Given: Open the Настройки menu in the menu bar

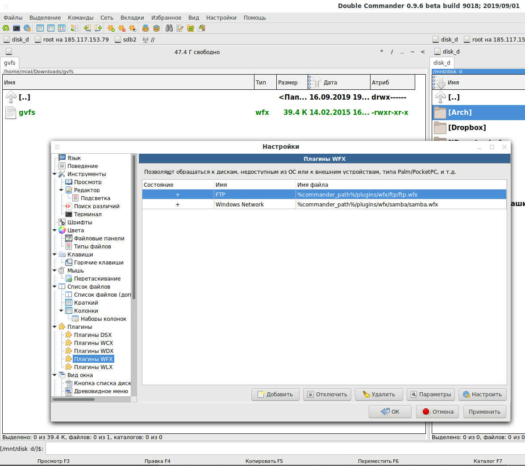Looking at the screenshot, I should [x=221, y=18].
